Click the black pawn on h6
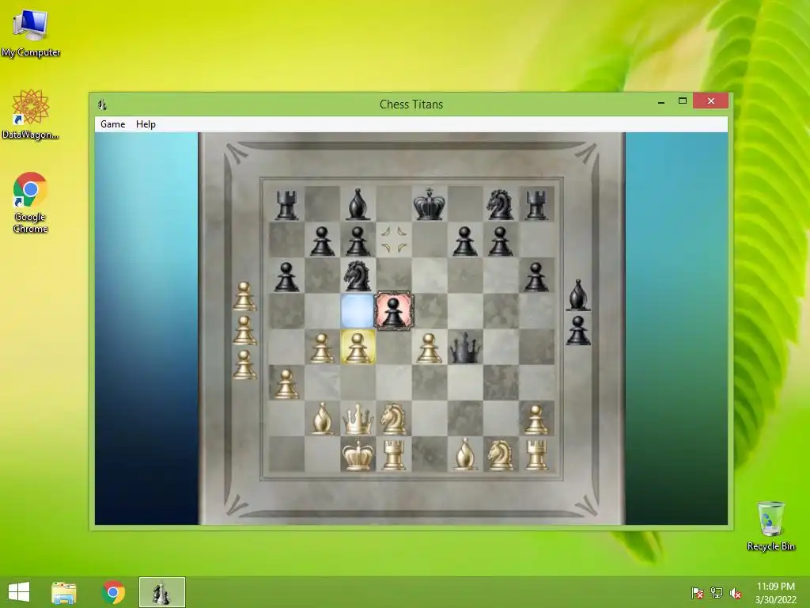 [x=536, y=276]
